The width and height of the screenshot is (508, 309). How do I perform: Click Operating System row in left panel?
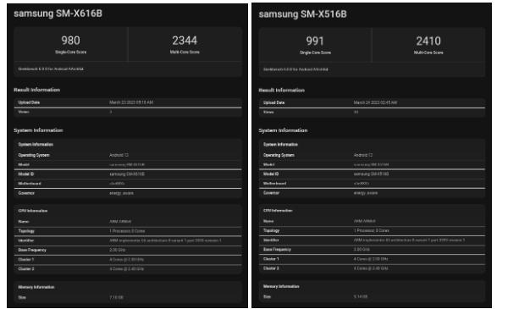(x=128, y=155)
